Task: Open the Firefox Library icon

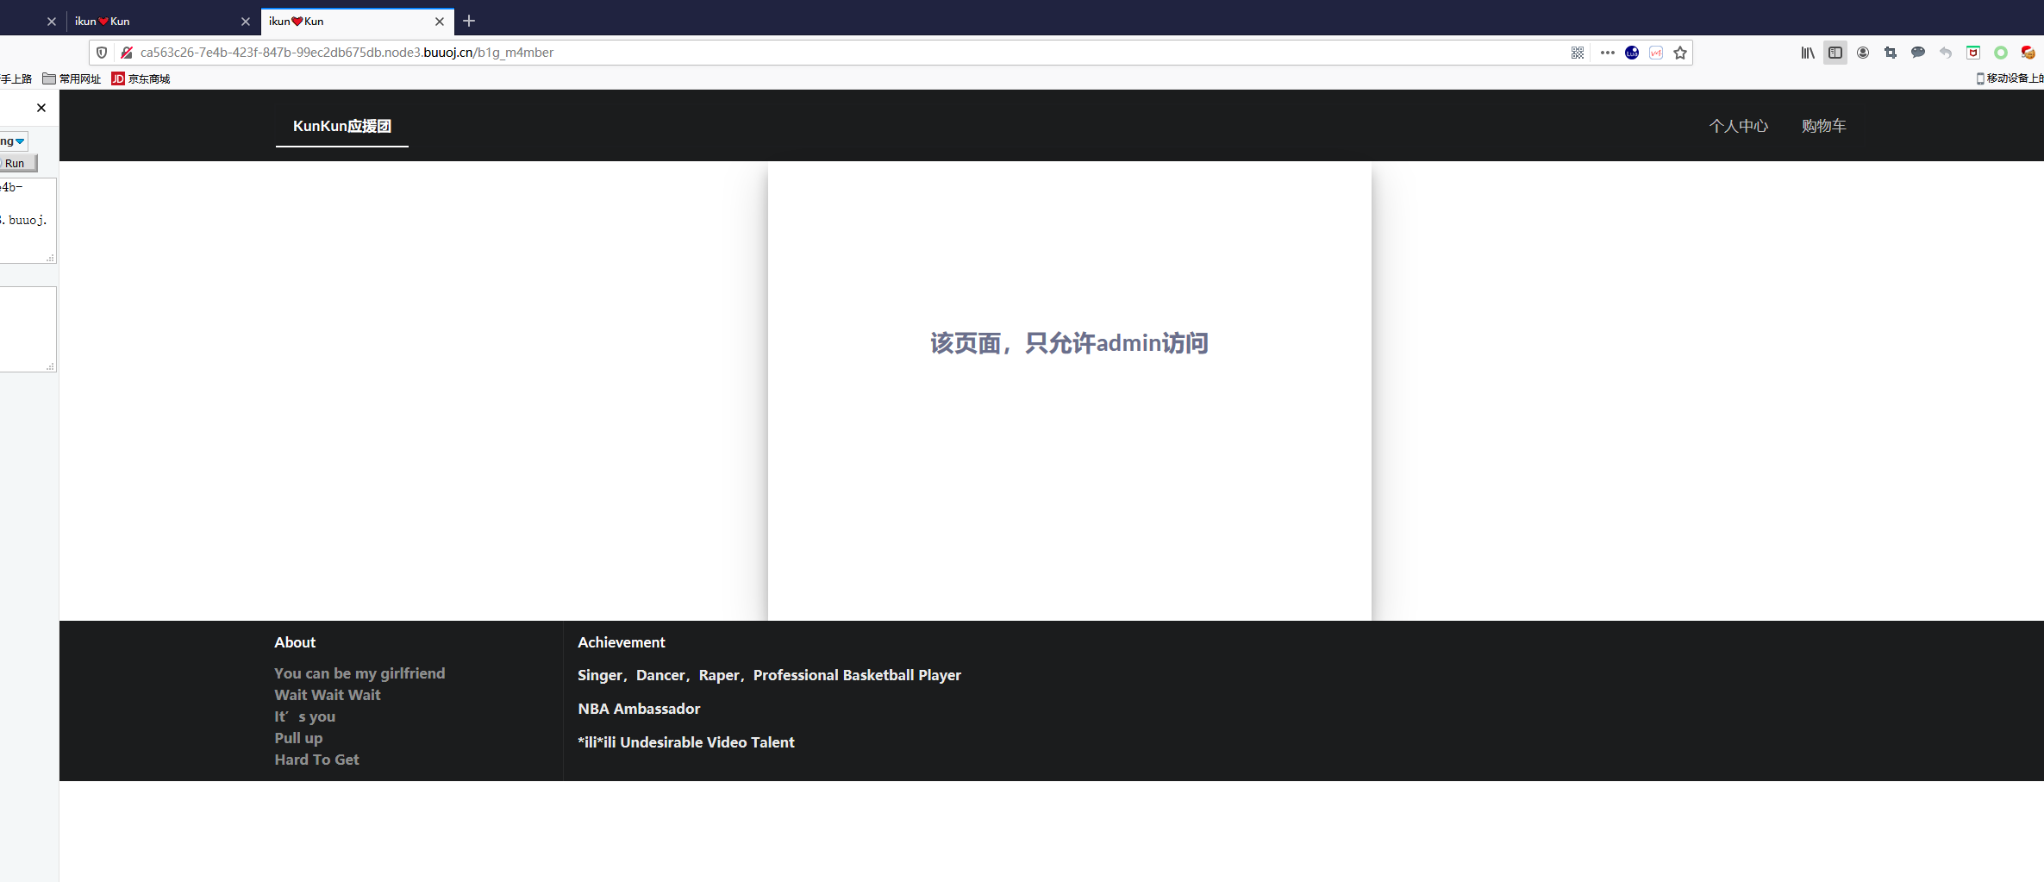Action: tap(1808, 53)
